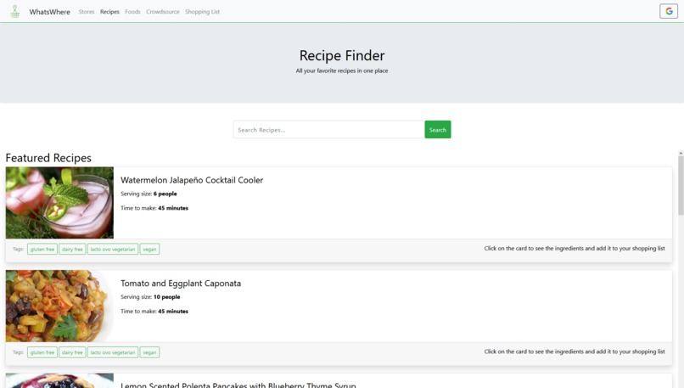
Task: Open the Tomato and Eggplant Caponata photo
Action: pos(59,306)
